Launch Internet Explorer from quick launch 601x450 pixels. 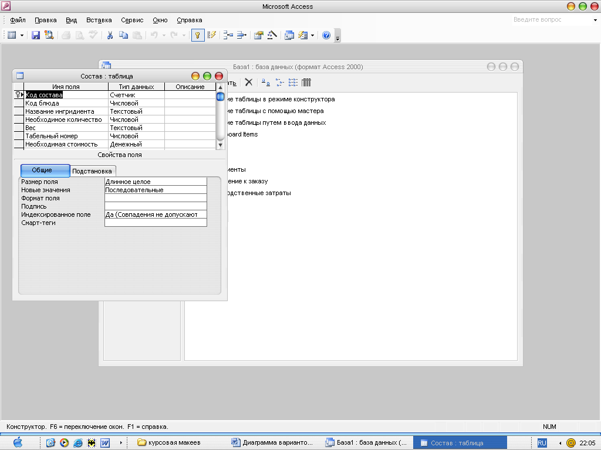[78, 443]
